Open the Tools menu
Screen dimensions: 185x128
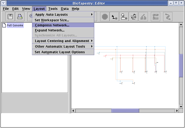click(x=53, y=9)
